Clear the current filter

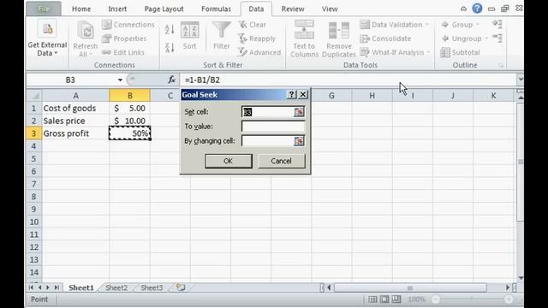pos(253,25)
